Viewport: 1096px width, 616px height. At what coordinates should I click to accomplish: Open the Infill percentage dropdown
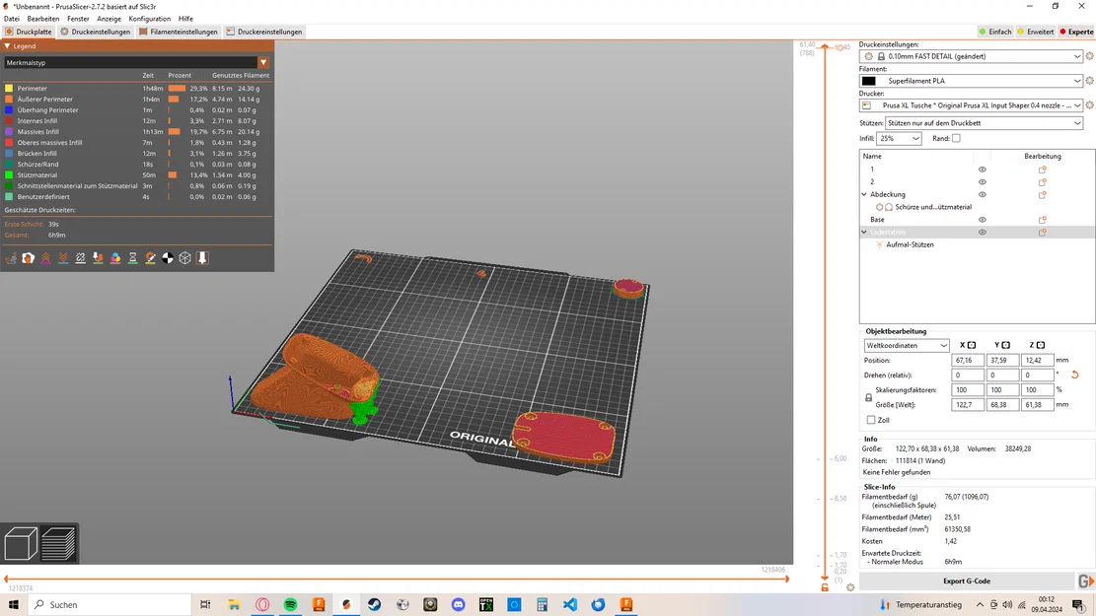click(x=899, y=138)
